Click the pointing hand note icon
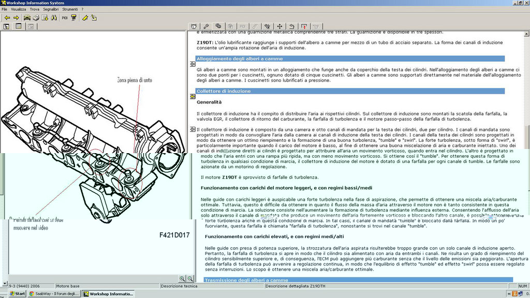The width and height of the screenshot is (530, 298). click(94, 18)
